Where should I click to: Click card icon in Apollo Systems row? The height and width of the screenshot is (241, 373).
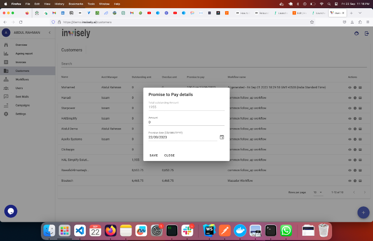coord(360,139)
